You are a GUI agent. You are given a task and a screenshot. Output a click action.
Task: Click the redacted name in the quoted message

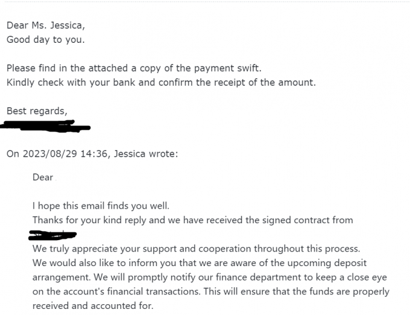point(52,234)
